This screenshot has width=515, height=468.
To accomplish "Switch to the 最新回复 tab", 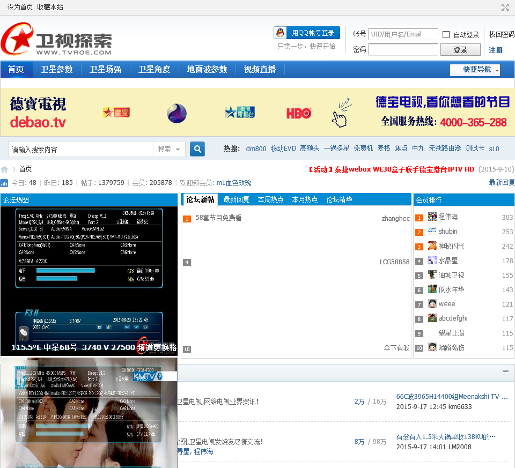I will tap(236, 199).
